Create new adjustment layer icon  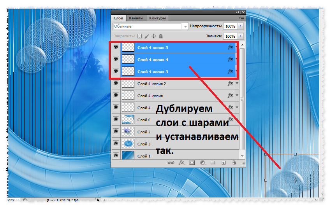coord(202,163)
